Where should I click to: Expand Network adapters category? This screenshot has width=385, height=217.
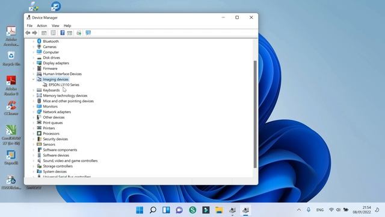[34, 112]
